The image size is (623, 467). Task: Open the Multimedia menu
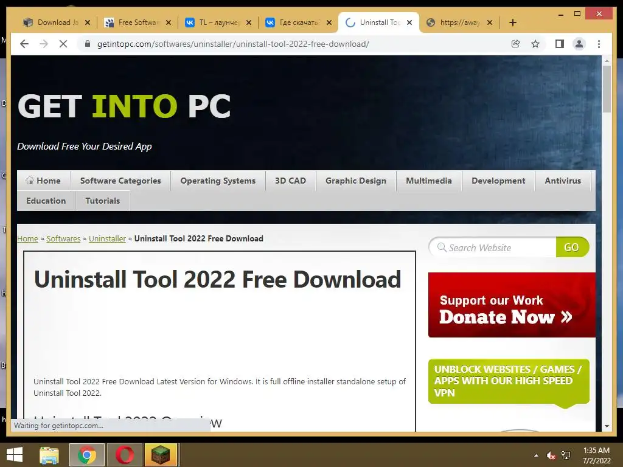coord(429,181)
